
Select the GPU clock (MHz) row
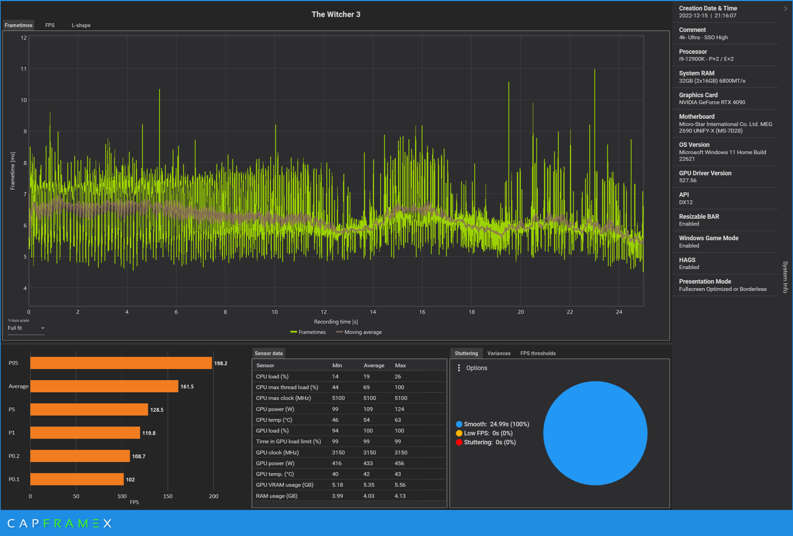[x=349, y=453]
